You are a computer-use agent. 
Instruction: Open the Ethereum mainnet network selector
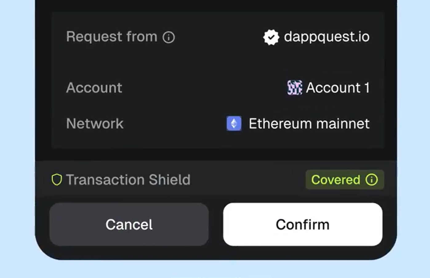click(x=309, y=124)
